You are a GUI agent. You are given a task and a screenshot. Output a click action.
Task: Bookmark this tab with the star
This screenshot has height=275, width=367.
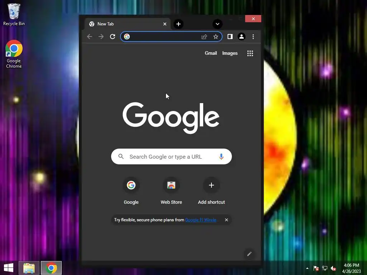click(216, 37)
